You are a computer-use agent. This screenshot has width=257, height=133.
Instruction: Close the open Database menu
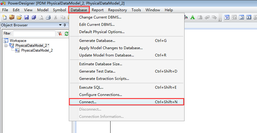pyautogui.click(x=79, y=10)
